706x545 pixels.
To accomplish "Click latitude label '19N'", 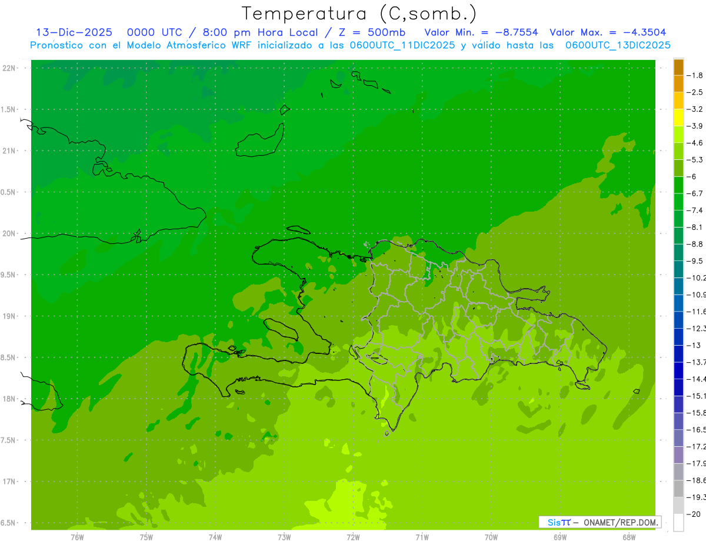I will (9, 316).
